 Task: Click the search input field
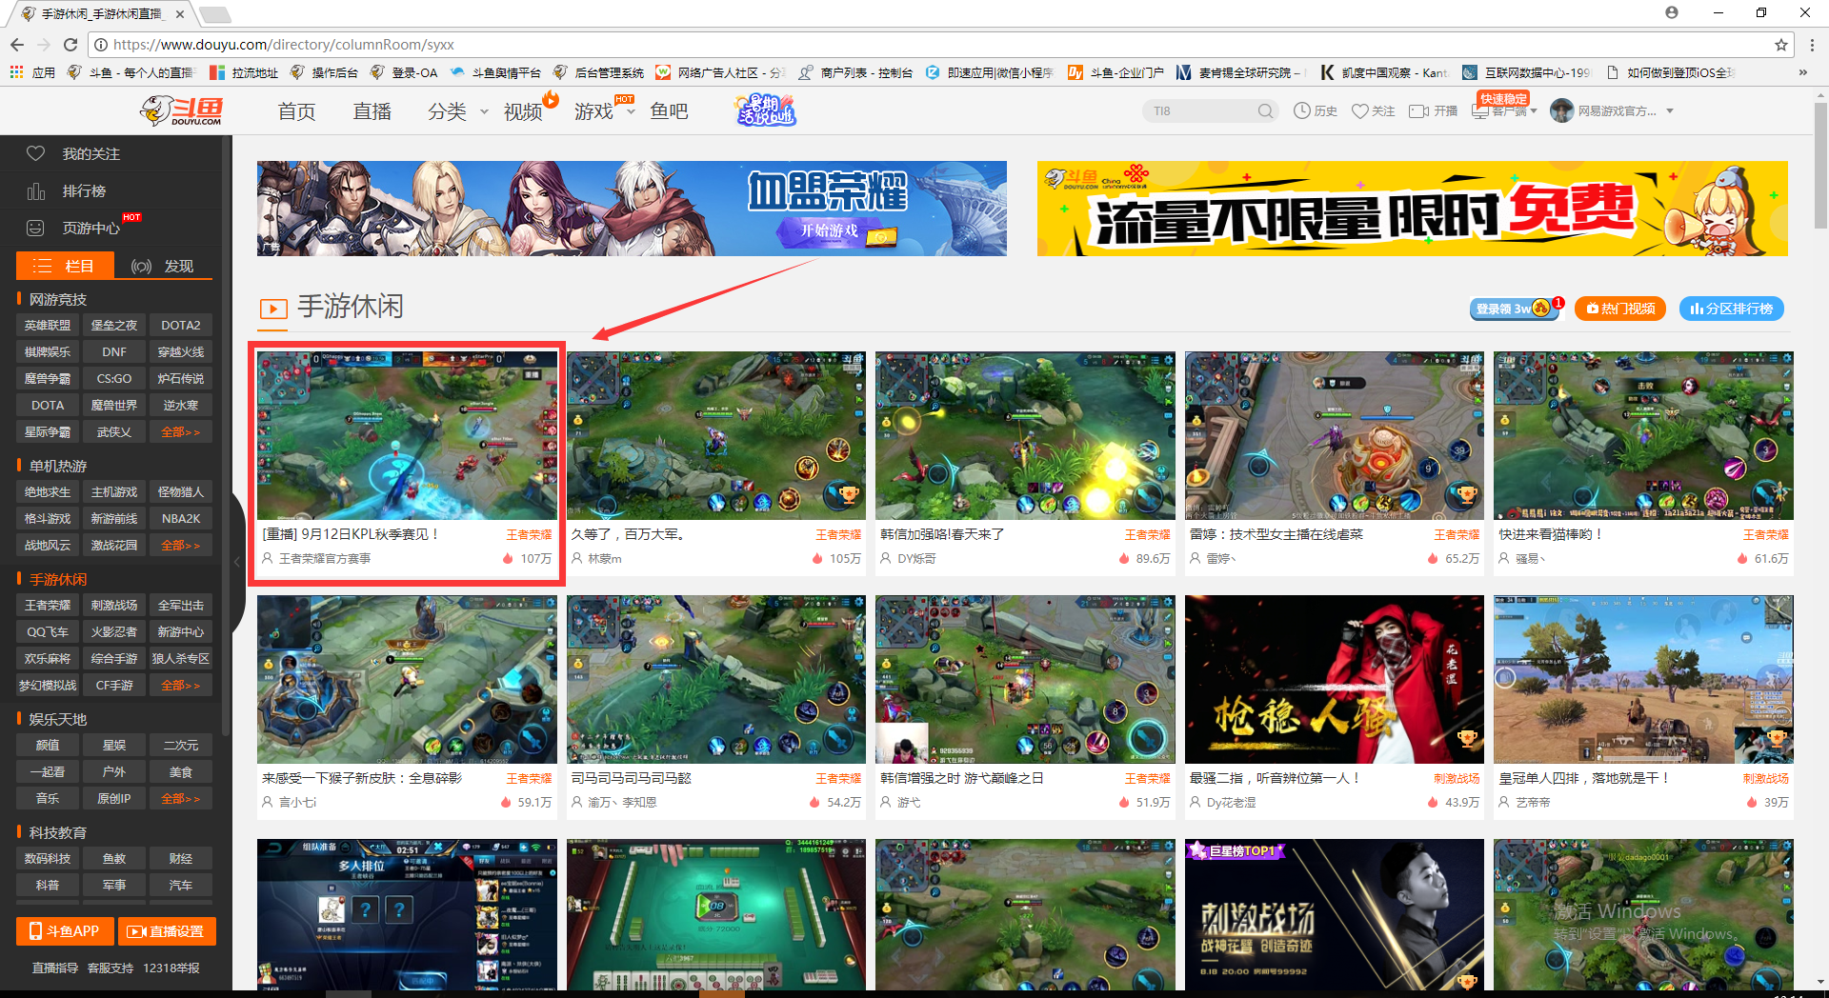[x=1200, y=110]
